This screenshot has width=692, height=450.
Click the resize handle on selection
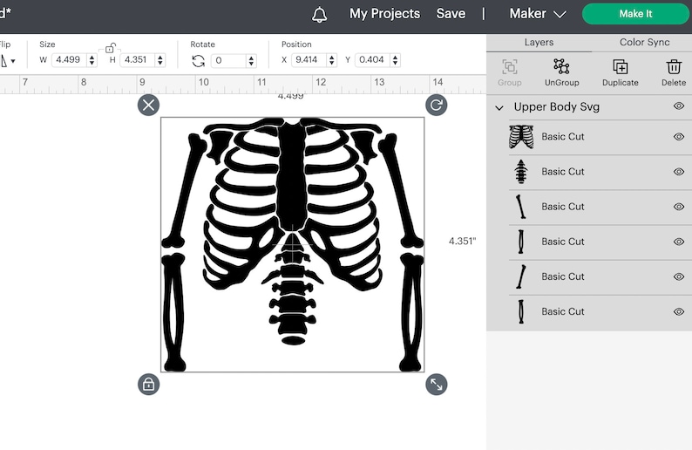point(436,385)
